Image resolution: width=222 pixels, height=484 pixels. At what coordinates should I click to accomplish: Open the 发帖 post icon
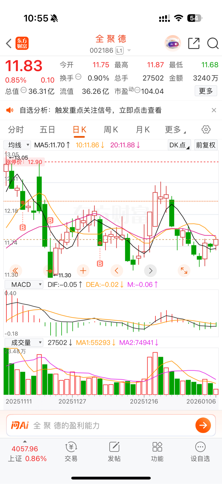tap(114, 452)
